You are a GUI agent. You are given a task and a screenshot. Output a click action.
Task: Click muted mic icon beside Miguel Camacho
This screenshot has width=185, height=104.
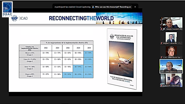click(162, 43)
